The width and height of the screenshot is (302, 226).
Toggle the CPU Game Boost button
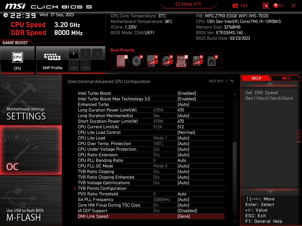click(17, 60)
